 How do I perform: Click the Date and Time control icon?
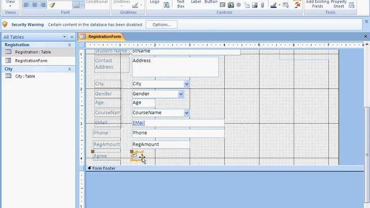(x=166, y=5)
